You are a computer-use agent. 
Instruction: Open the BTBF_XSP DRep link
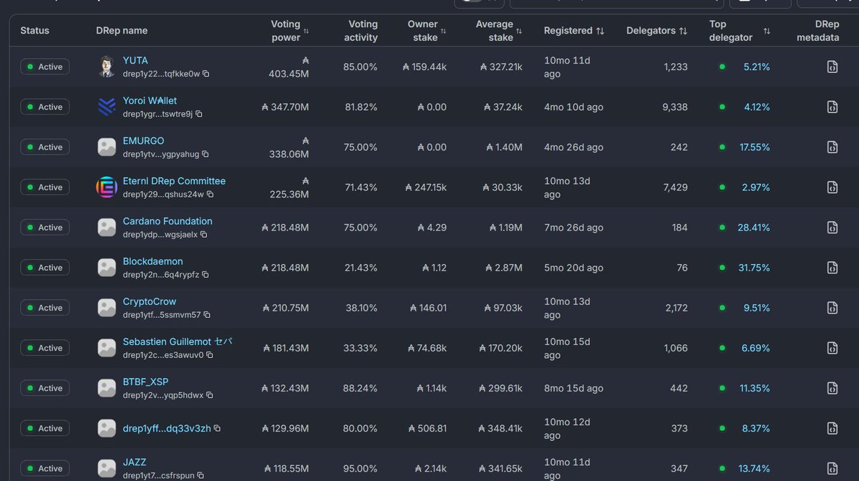pos(145,382)
